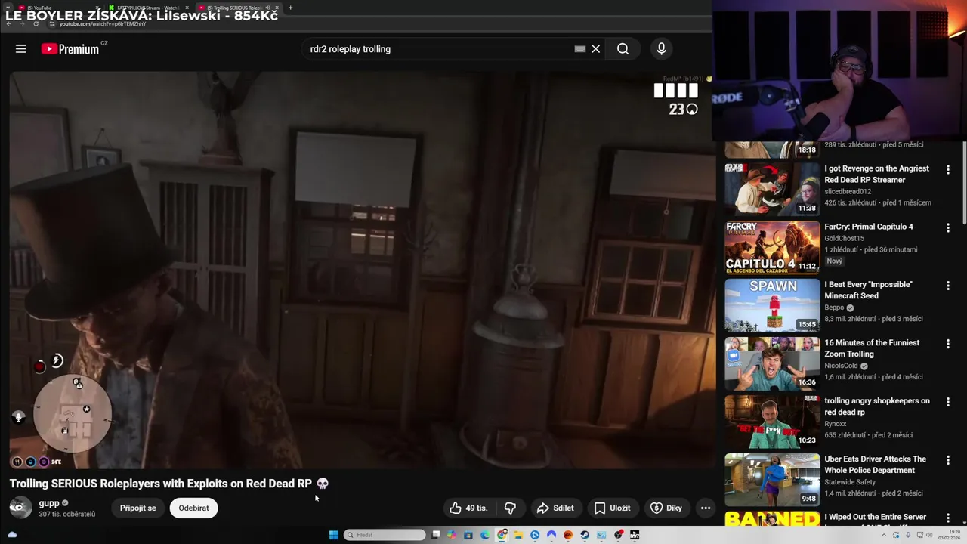Open menu for 'I got Revenge on the Angriest' video
Screen dimensions: 967x544
(947, 170)
